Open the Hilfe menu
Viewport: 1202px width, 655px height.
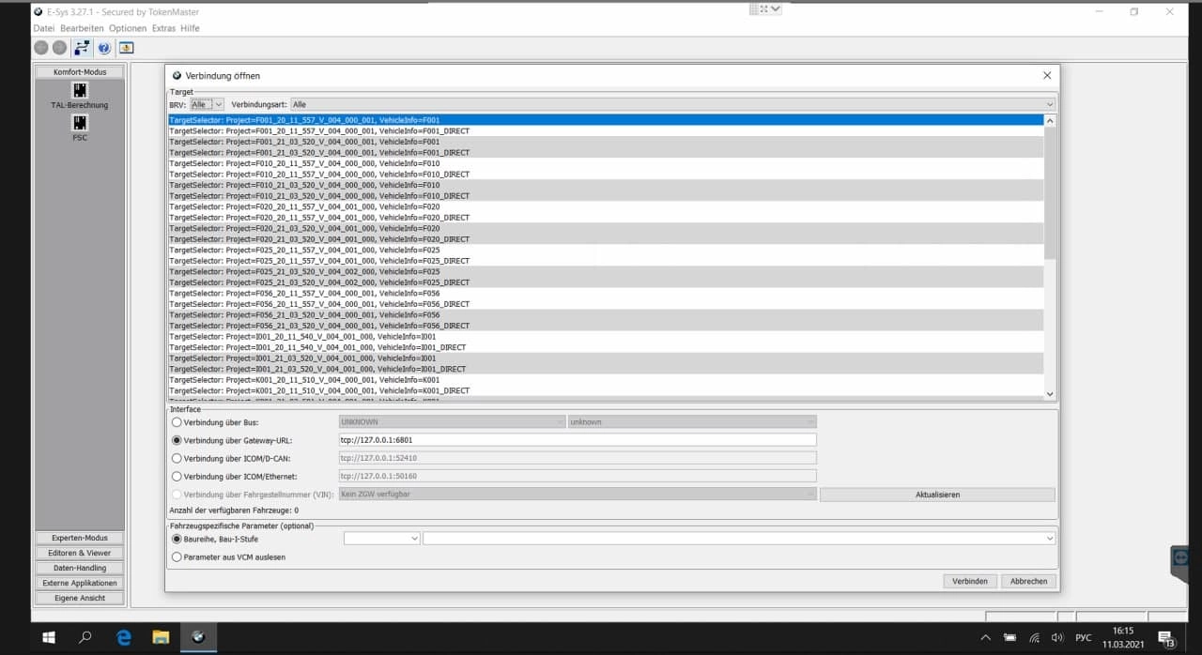click(x=191, y=28)
